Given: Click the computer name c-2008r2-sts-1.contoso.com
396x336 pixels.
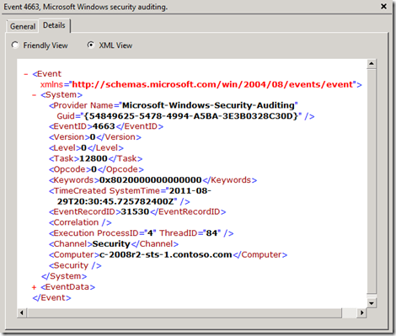Looking at the screenshot, I should [166, 255].
